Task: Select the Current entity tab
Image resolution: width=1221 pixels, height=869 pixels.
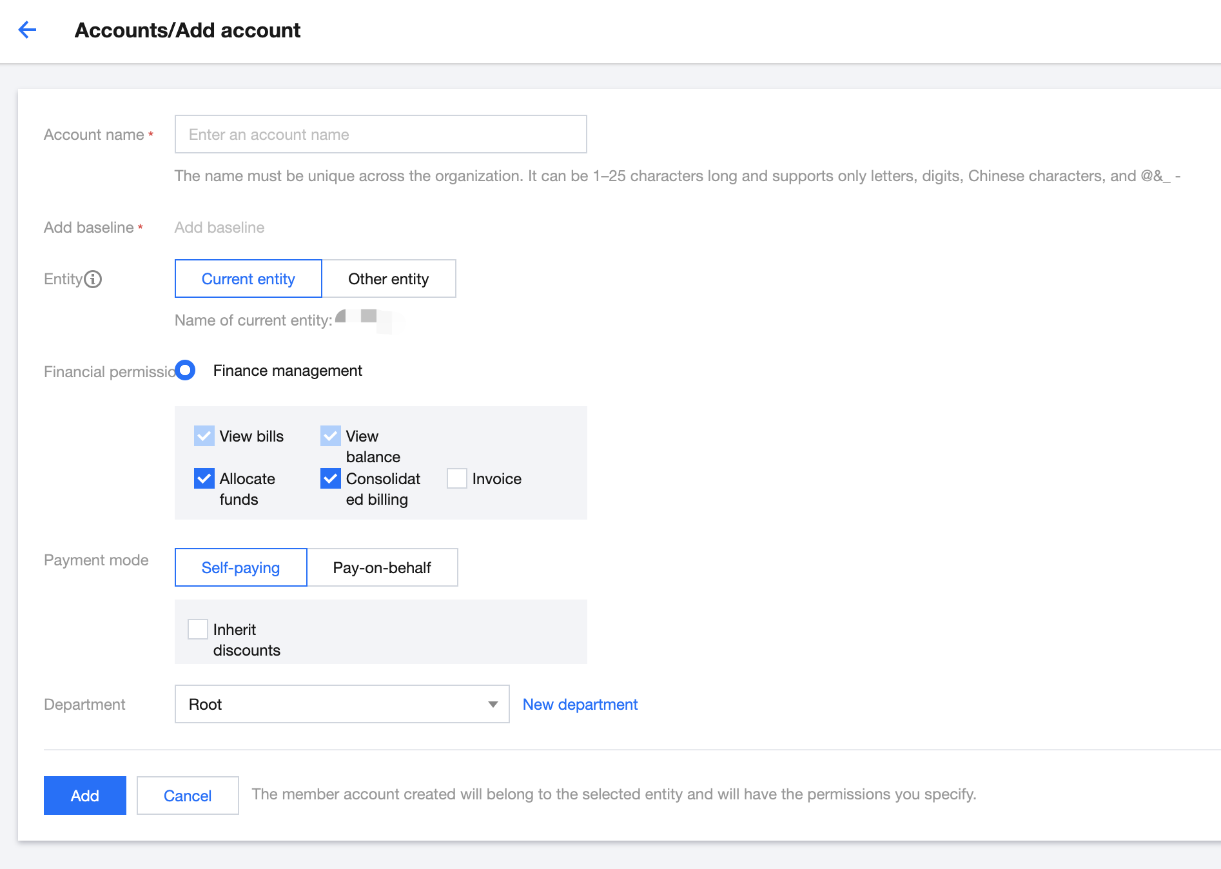Action: coord(248,278)
